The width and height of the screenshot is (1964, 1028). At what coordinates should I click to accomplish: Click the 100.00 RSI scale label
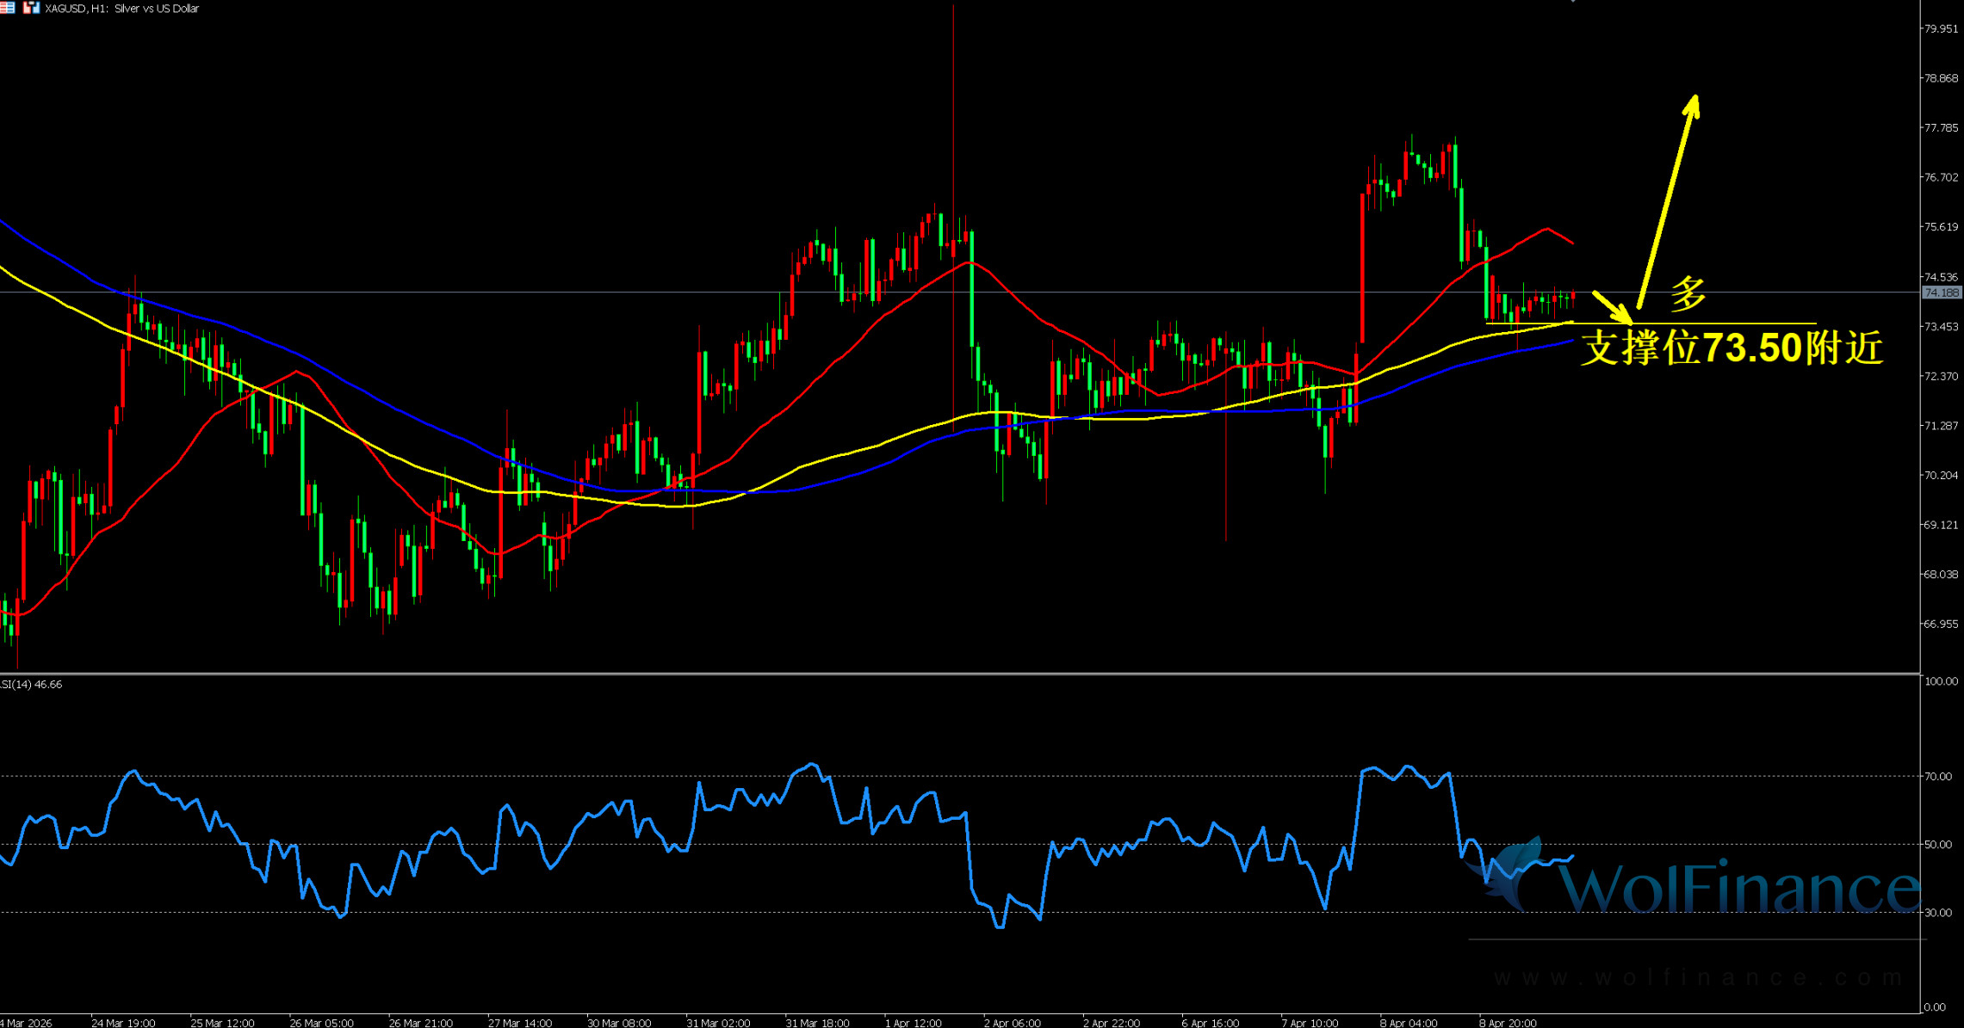[1940, 681]
